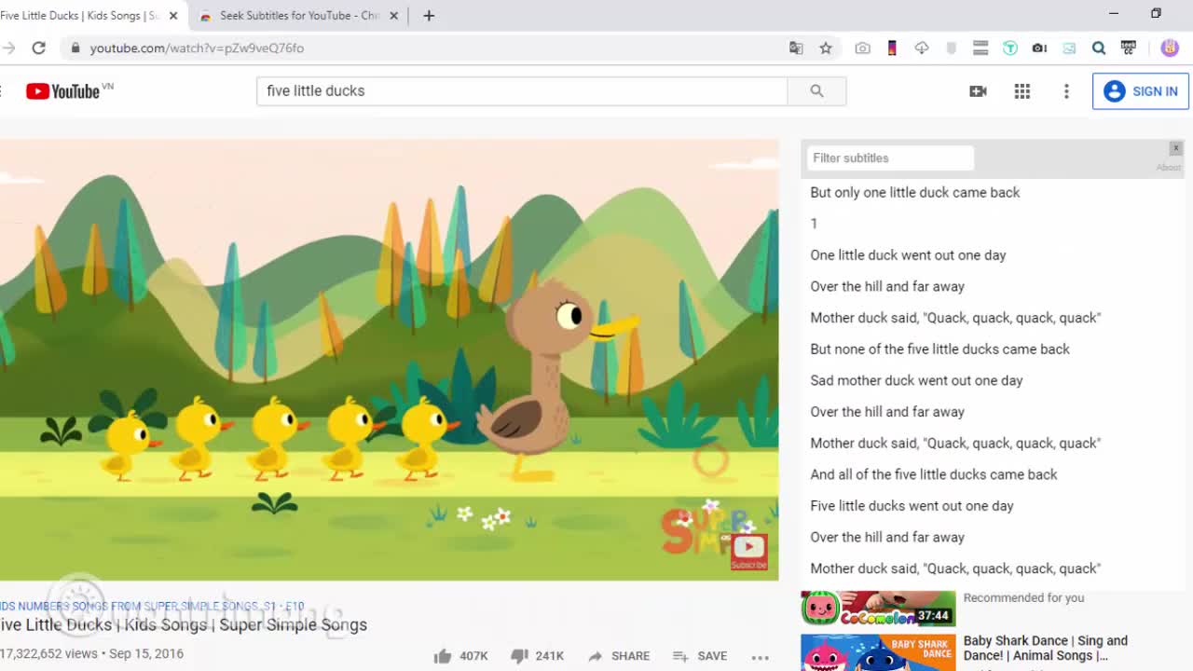The width and height of the screenshot is (1193, 671).
Task: Open a new browser tab
Action: (429, 16)
